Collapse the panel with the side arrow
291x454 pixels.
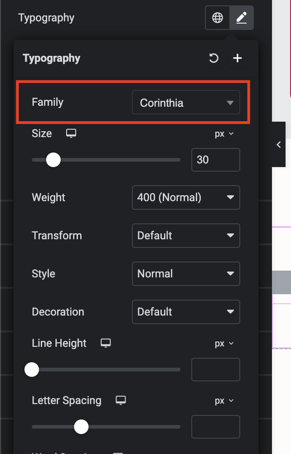point(279,144)
